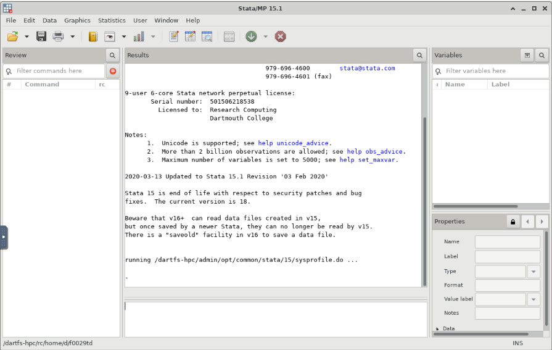Click the Properties panel vertical scrollbar

coord(546,278)
